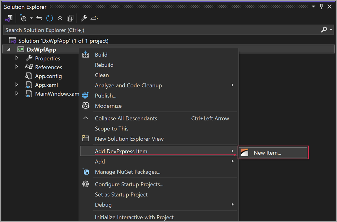Click the Show All Files icon
This screenshot has height=222, width=337.
[x=70, y=18]
